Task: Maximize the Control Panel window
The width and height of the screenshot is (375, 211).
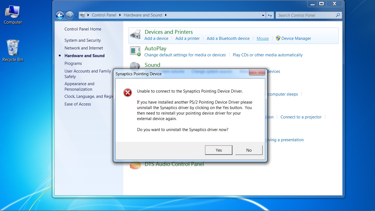Action: pyautogui.click(x=321, y=4)
